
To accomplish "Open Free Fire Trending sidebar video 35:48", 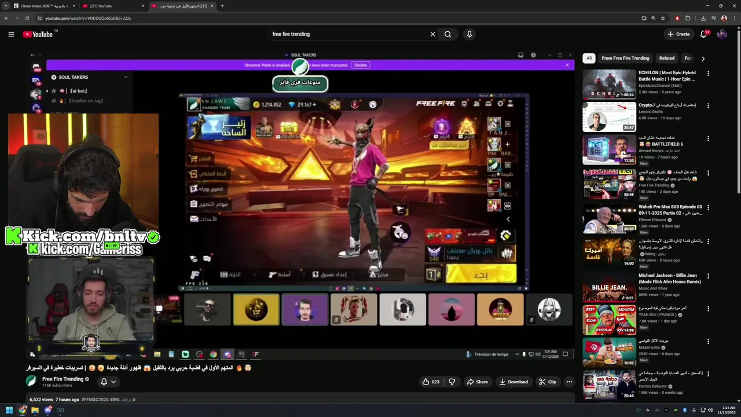I will click(609, 184).
